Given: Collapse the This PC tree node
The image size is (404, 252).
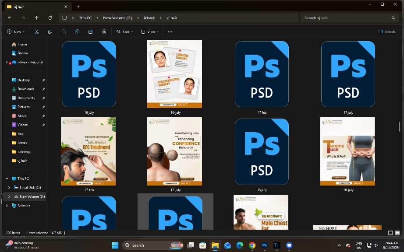Looking at the screenshot, I should pos(7,178).
